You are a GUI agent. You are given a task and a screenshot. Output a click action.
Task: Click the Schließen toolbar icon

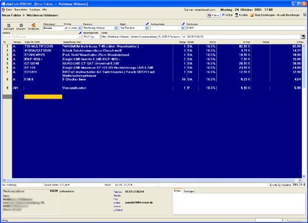pos(33,26)
